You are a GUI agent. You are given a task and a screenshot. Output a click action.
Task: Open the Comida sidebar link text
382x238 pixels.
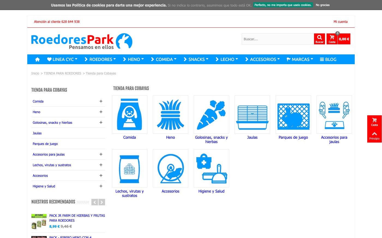38,101
